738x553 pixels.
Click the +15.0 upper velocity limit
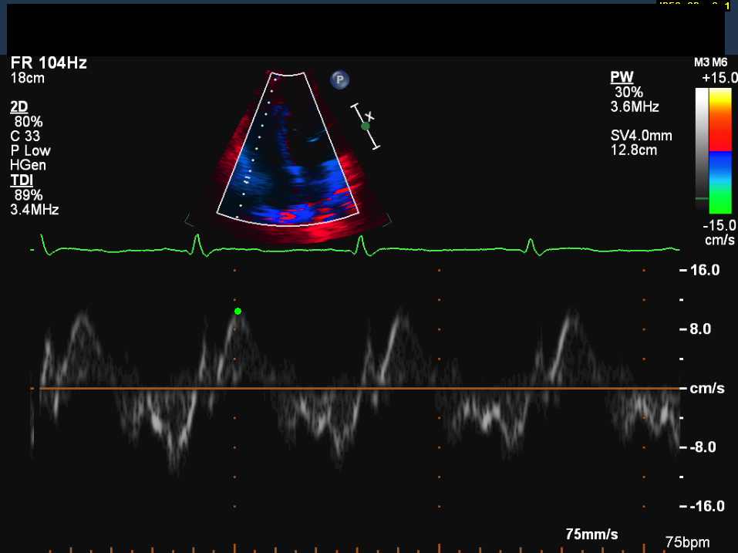[x=719, y=79]
